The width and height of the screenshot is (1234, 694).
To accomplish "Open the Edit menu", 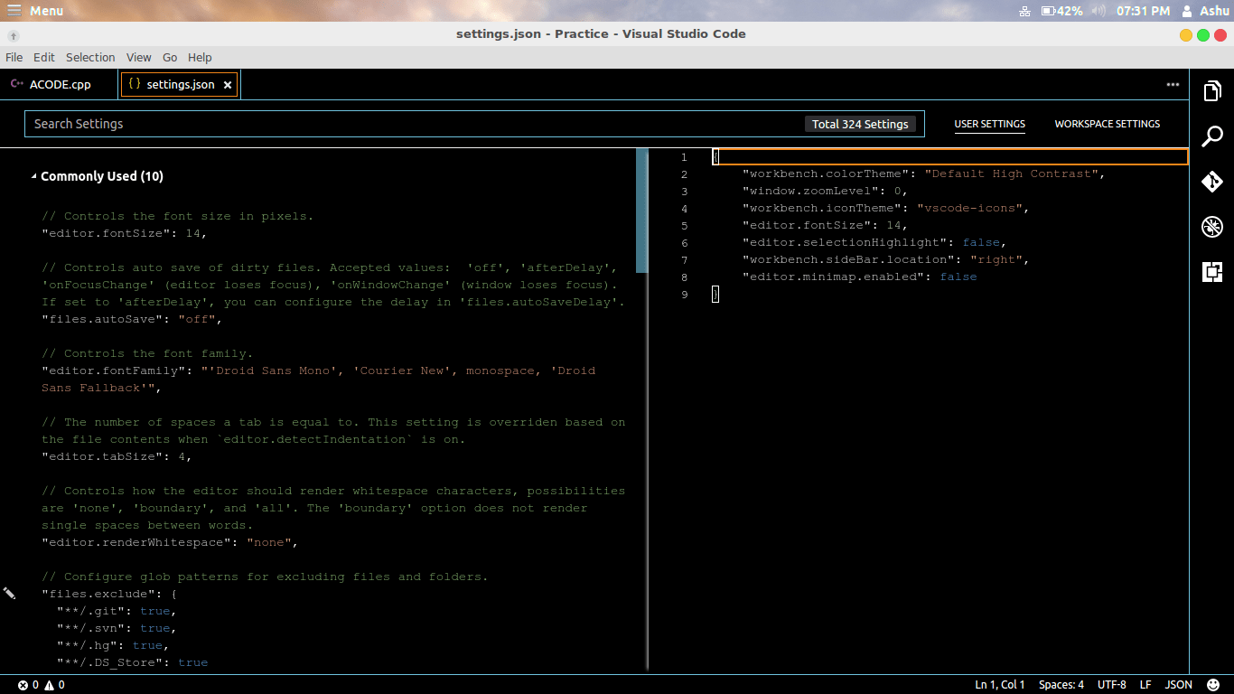I will [x=44, y=57].
